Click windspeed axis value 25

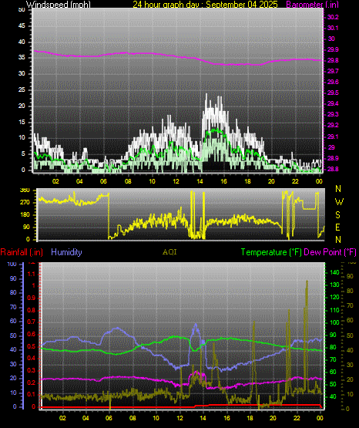coord(22,89)
